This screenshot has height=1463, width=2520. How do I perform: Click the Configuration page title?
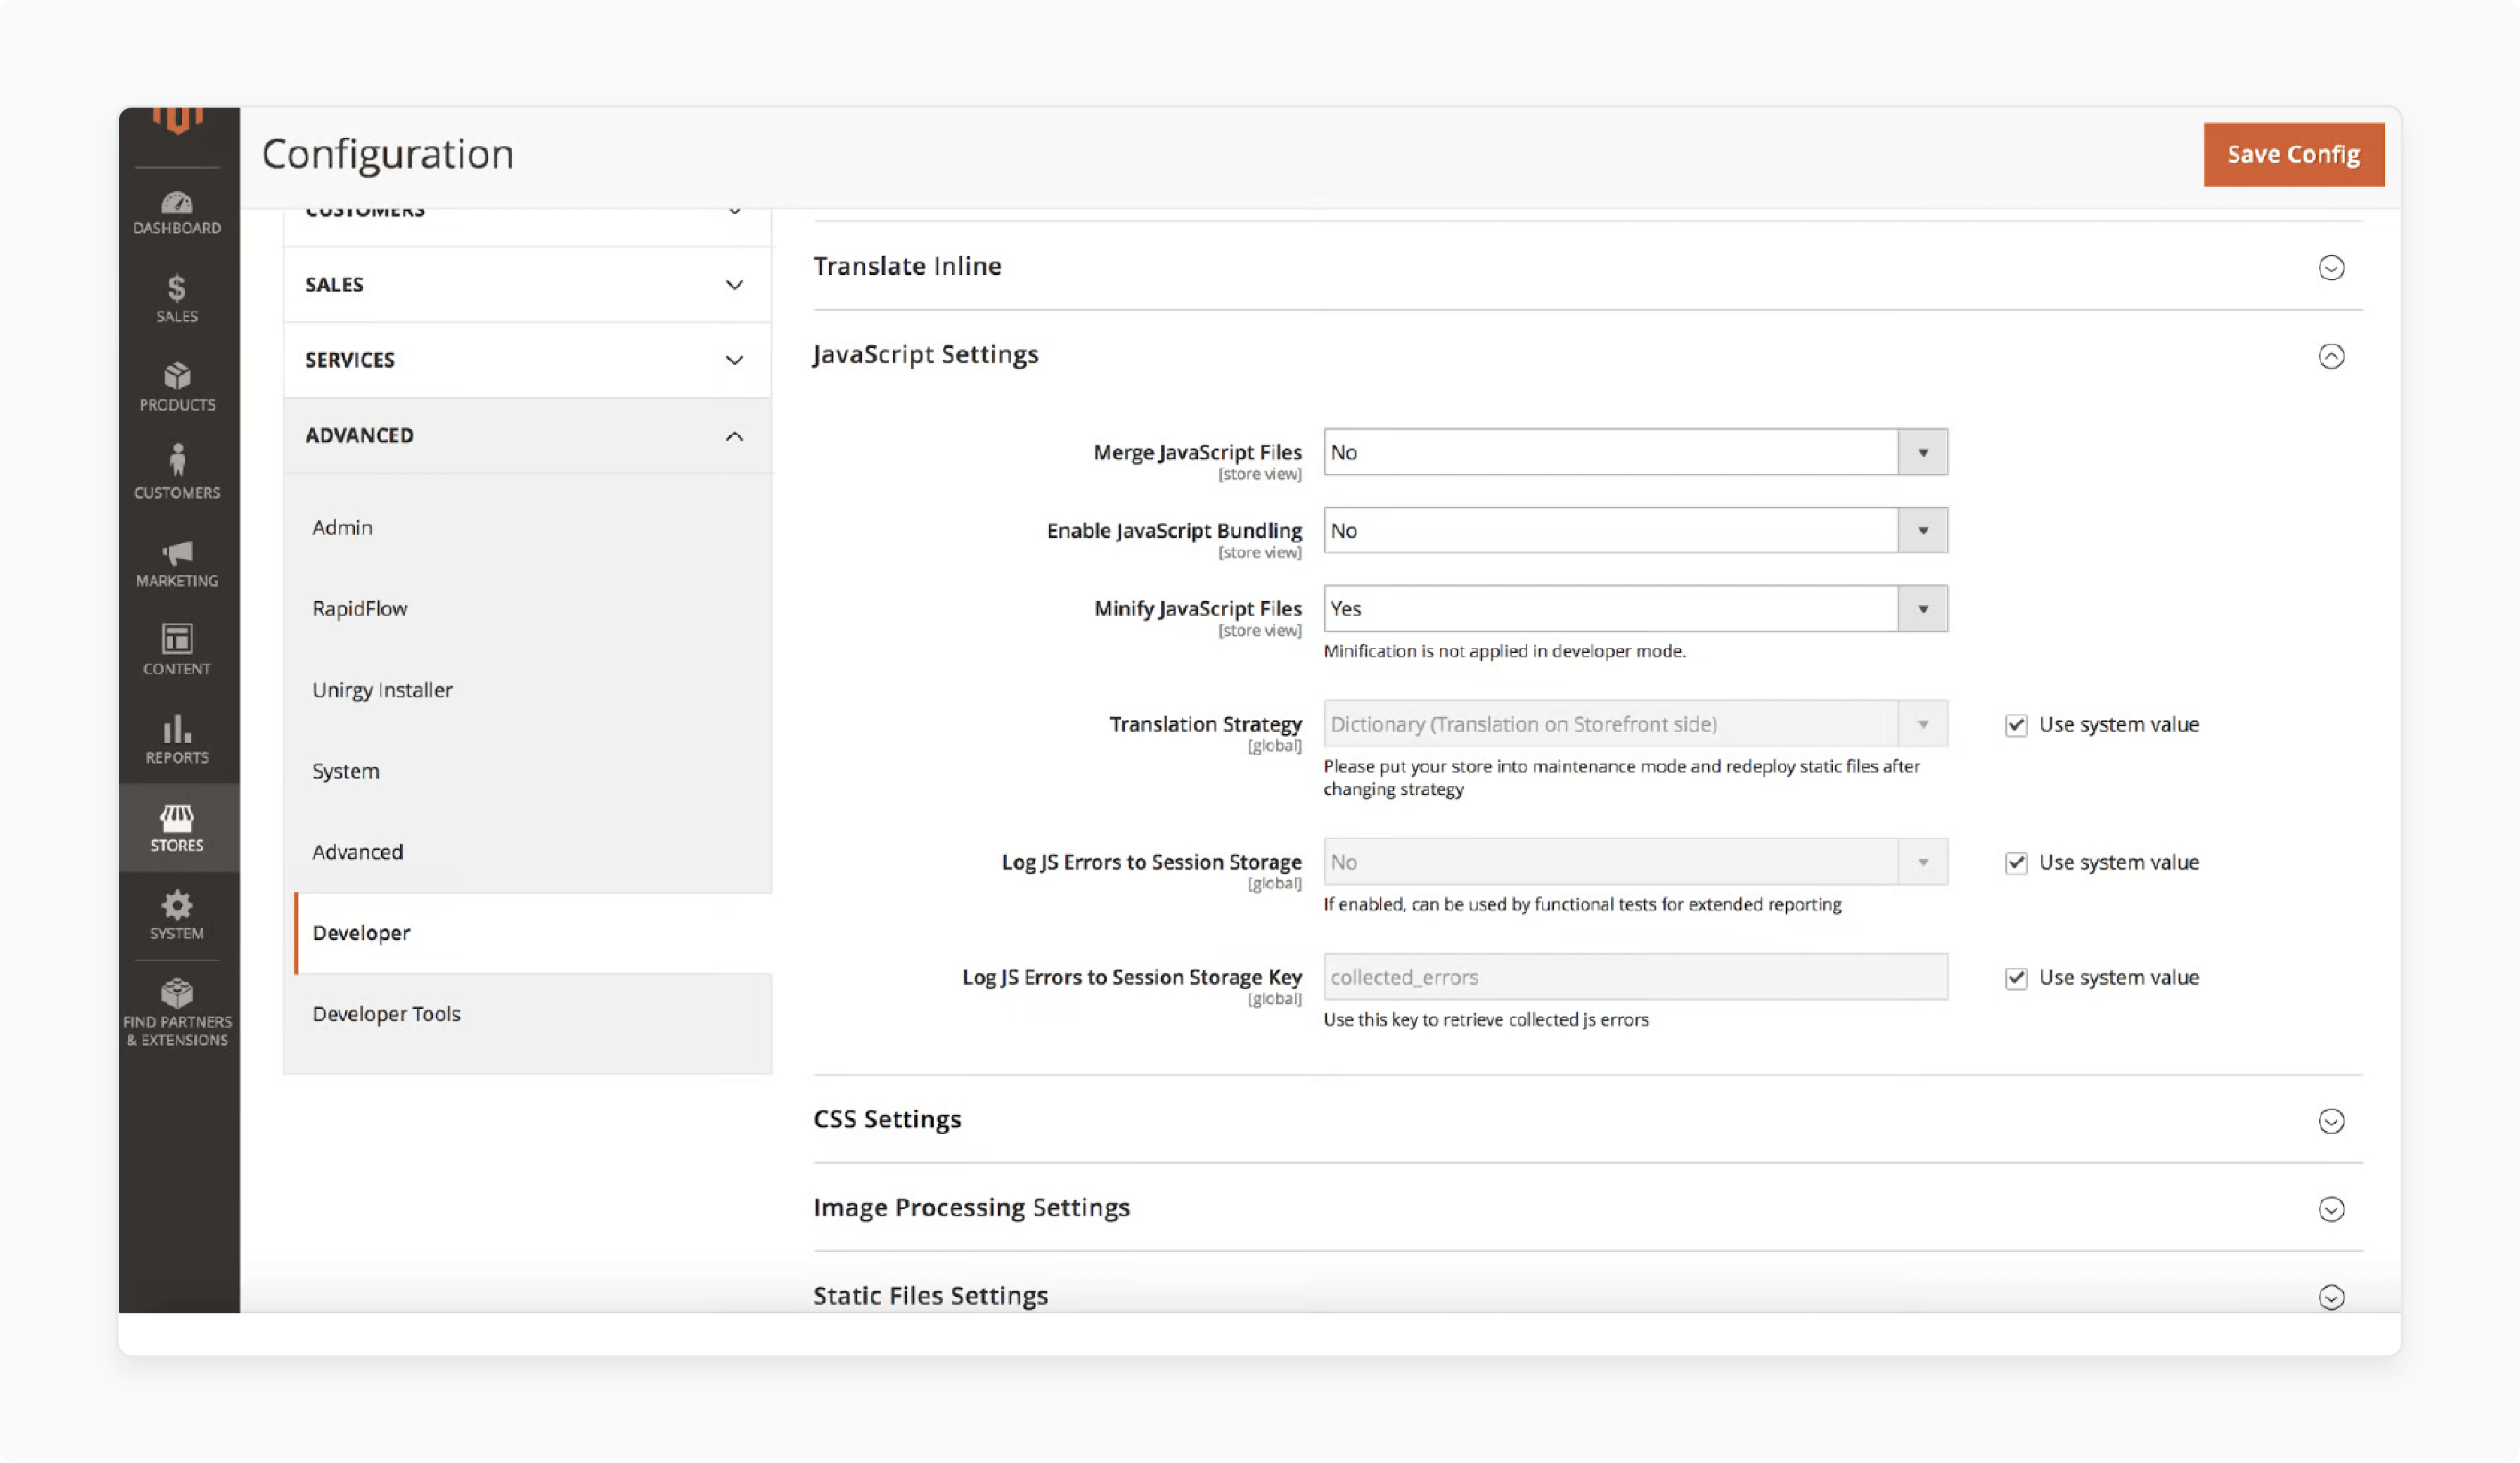[388, 155]
